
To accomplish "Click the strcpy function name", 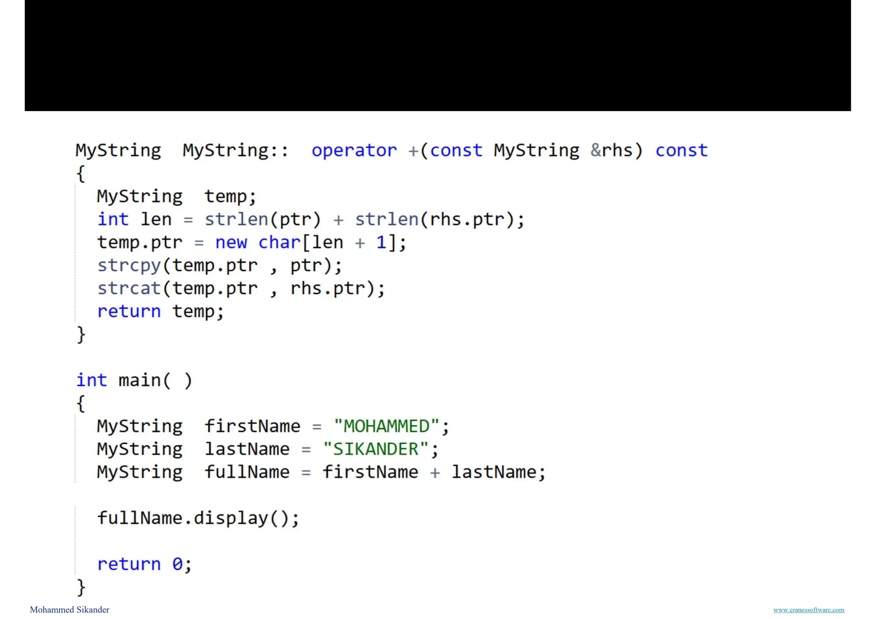I will (x=129, y=265).
